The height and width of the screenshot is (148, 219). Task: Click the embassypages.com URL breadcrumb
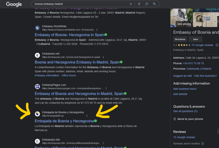point(73,88)
